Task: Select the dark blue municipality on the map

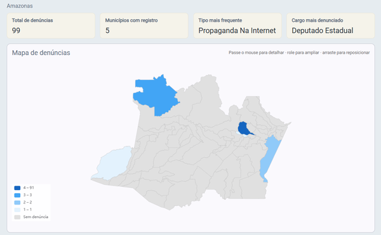Action: 244,128
